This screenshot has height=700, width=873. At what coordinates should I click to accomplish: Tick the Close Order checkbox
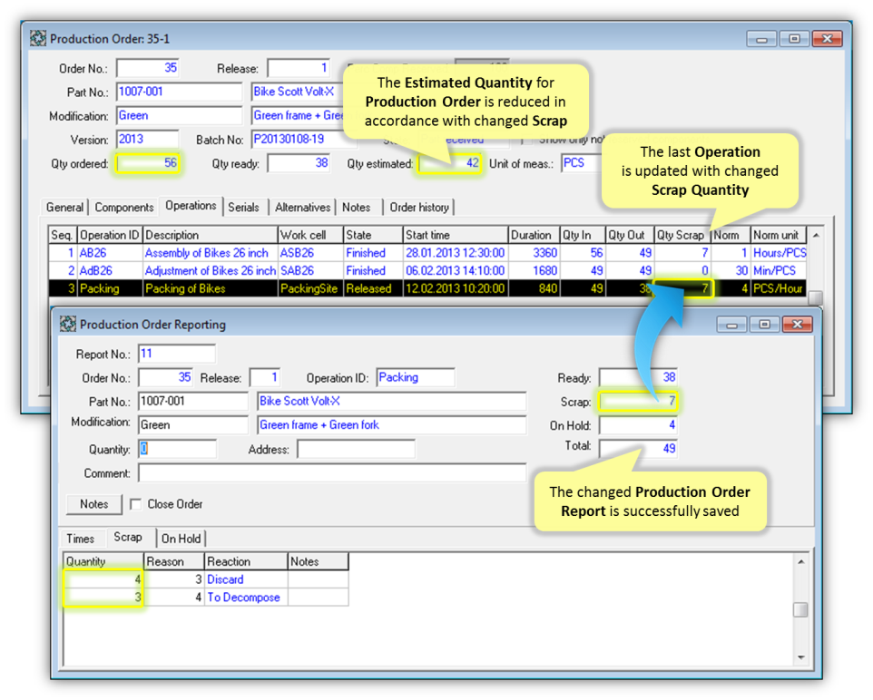click(x=135, y=504)
